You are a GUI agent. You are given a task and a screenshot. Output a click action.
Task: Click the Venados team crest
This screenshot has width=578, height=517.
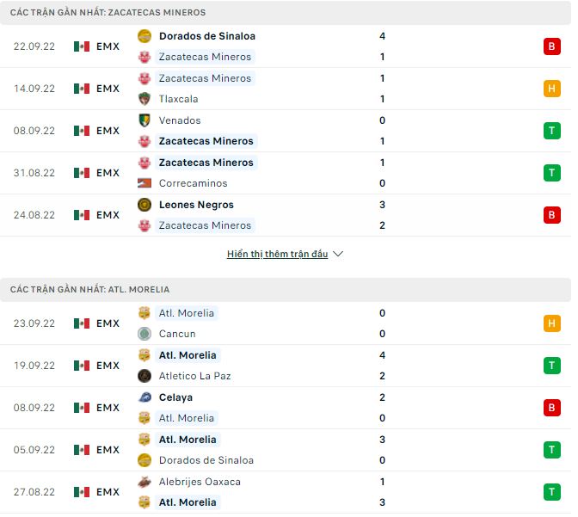click(x=144, y=120)
